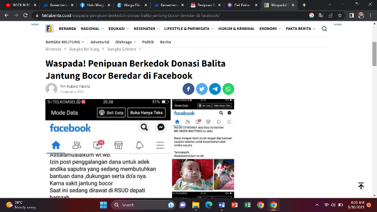Expand the NASIONAL dropdown menu
This screenshot has height=212, width=377.
point(92,29)
